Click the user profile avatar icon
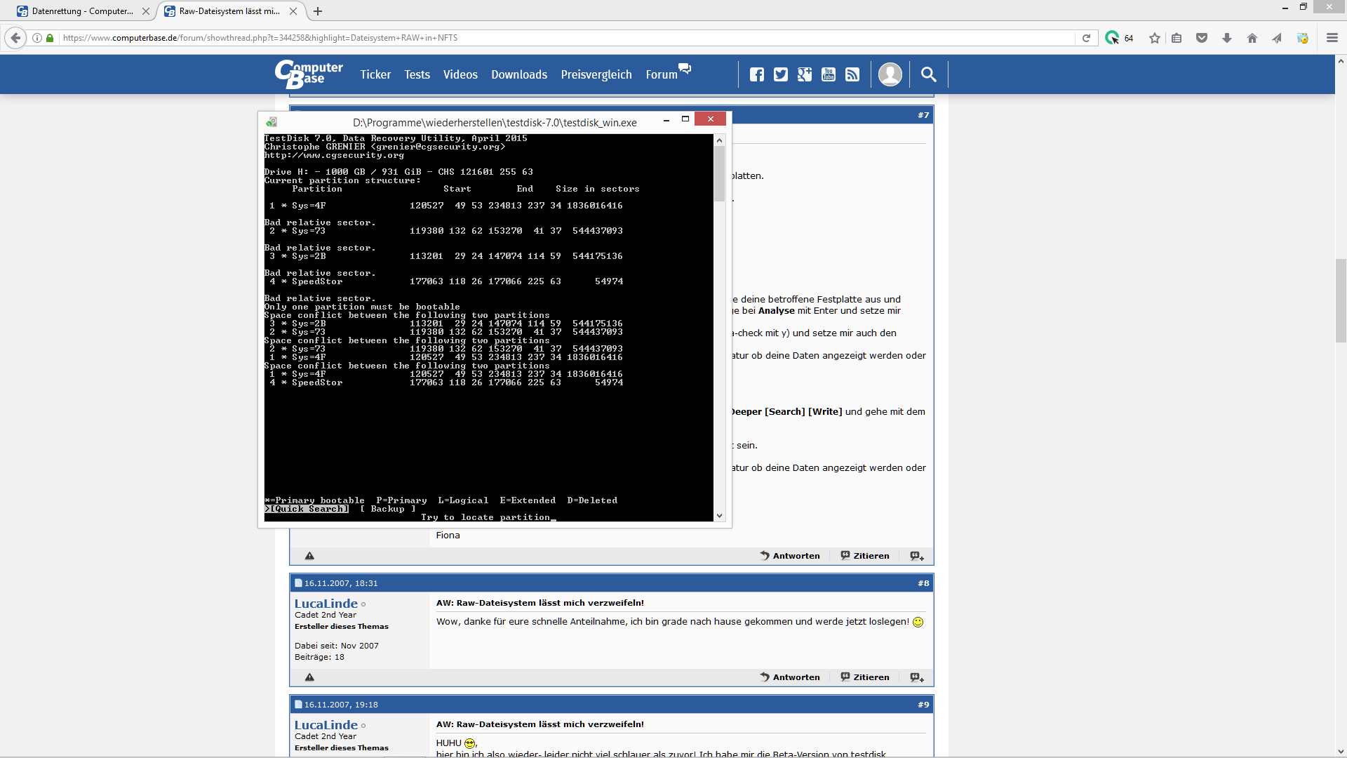 pos(890,74)
